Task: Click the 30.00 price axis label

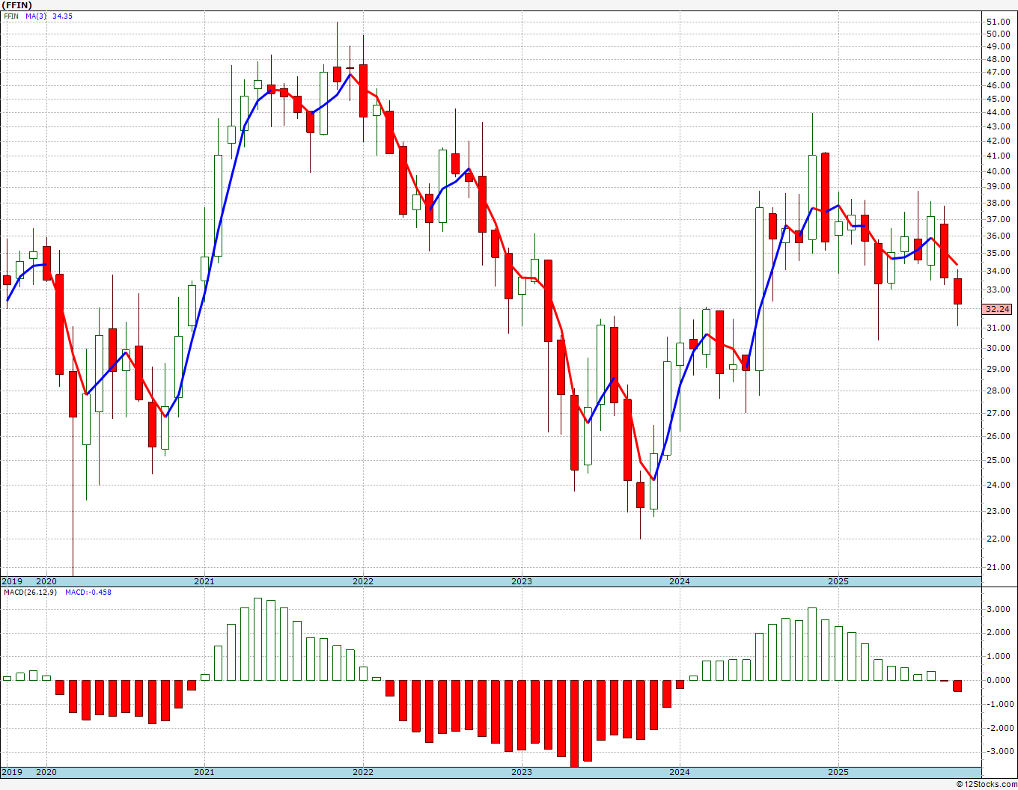Action: pos(998,348)
